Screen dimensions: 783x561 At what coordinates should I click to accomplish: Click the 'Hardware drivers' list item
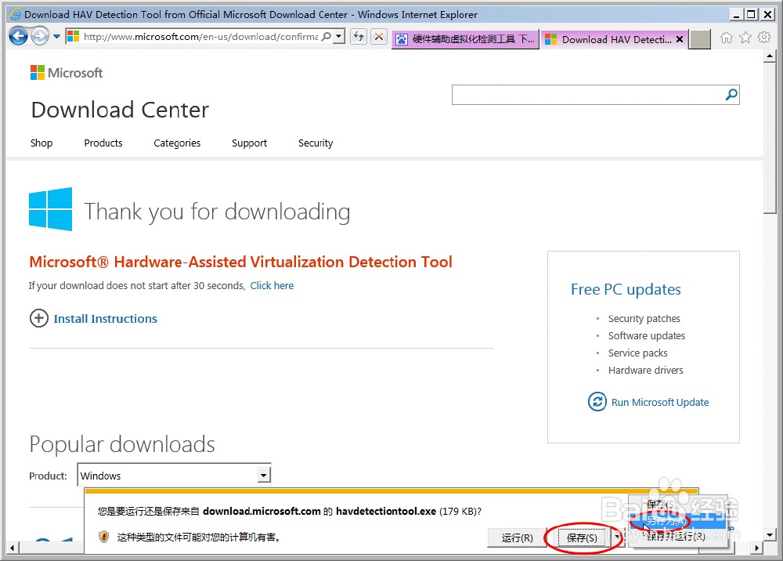646,370
